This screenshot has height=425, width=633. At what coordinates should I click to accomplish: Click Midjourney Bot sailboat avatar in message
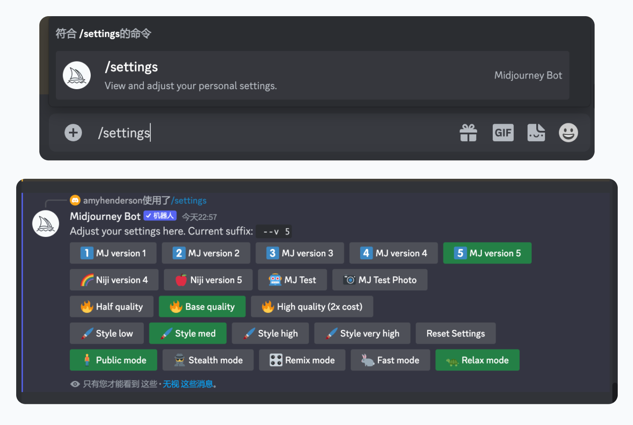(x=45, y=224)
